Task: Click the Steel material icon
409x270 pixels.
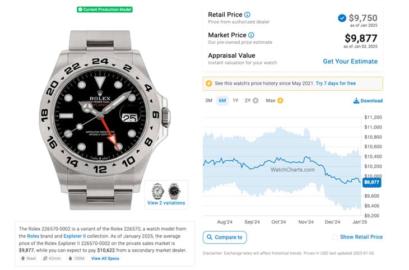Action: 22,258
